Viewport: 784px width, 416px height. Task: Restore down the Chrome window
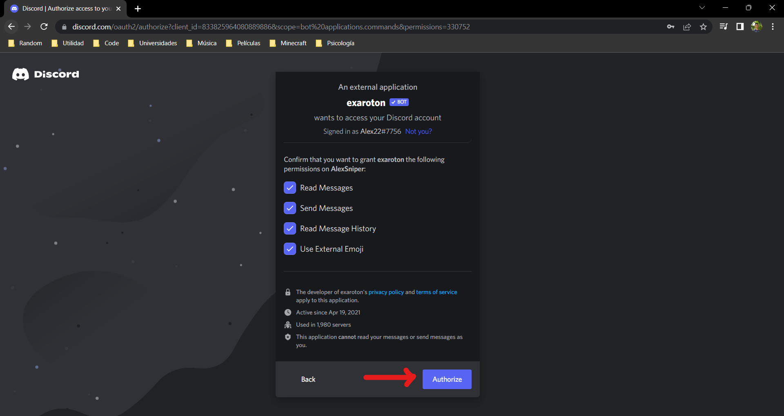coord(748,8)
